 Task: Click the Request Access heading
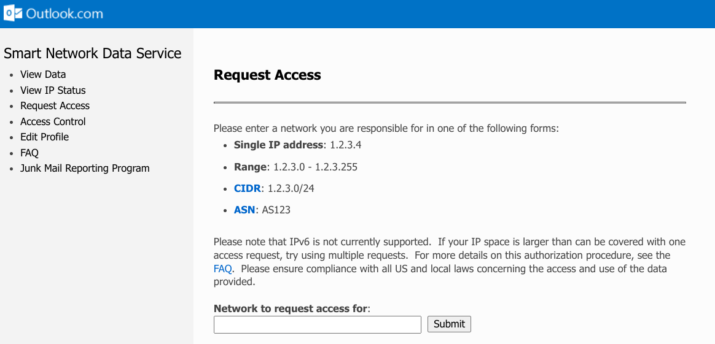(267, 75)
